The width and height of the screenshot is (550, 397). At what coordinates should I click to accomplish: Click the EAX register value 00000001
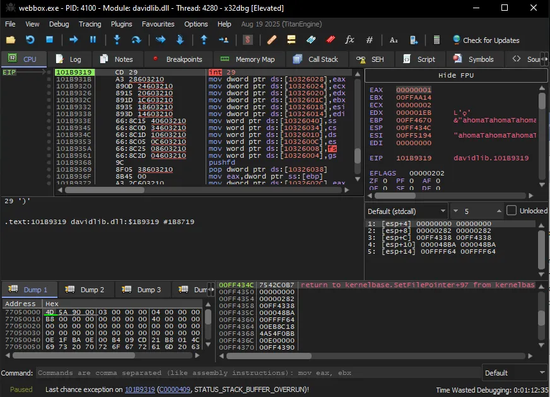pos(414,90)
